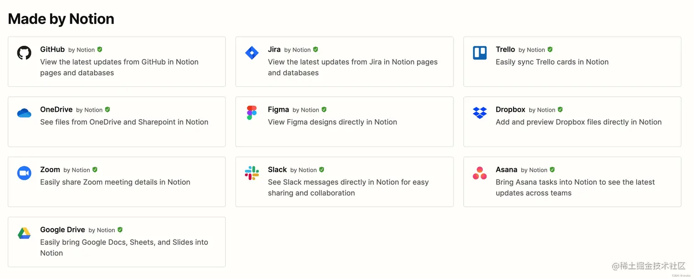Click the Jira blue diamond icon
Image resolution: width=694 pixels, height=279 pixels.
252,53
